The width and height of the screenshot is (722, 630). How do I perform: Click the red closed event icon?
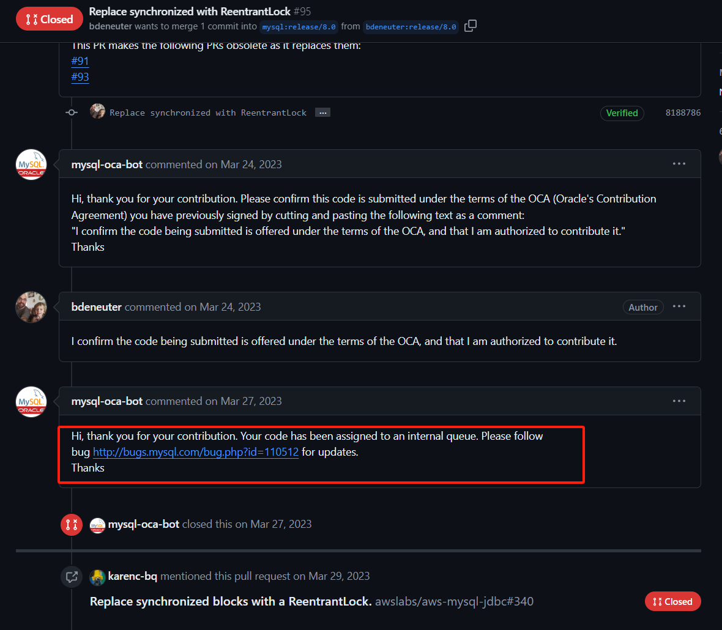click(x=72, y=525)
